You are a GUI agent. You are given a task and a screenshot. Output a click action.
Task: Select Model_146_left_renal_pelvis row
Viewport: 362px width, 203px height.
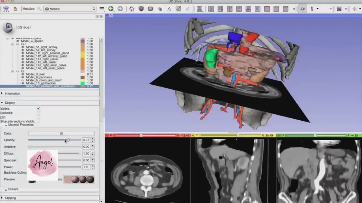coord(45,68)
